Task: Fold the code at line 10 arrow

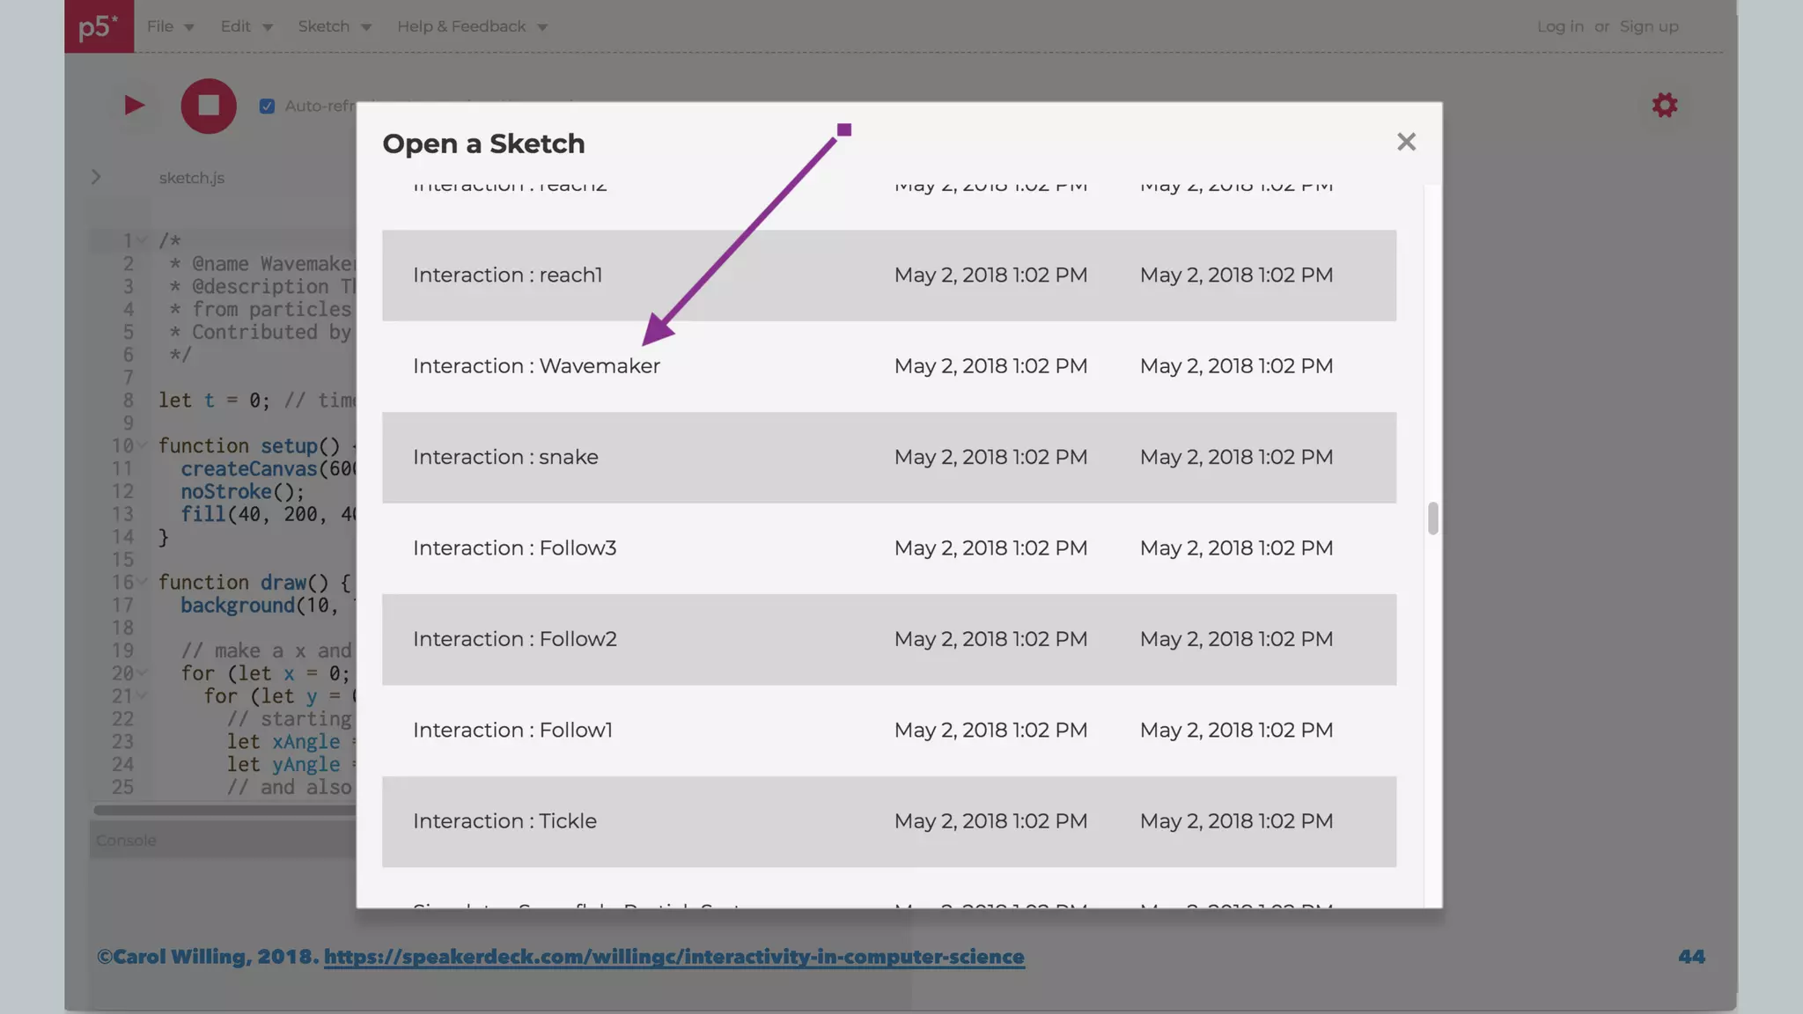Action: pyautogui.click(x=142, y=445)
